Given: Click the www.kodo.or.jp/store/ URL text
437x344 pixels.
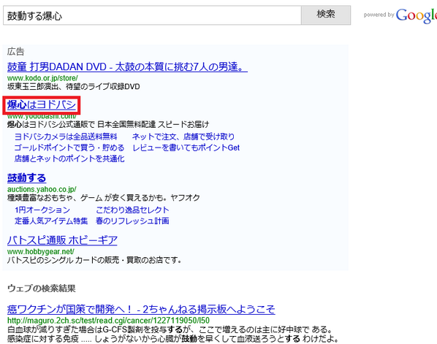Looking at the screenshot, I should pos(42,78).
